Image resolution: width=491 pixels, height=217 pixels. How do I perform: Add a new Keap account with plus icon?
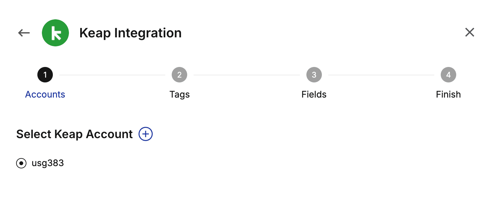tap(146, 134)
